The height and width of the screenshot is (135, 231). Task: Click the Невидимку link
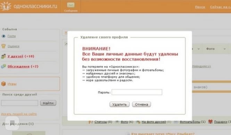click(201, 66)
